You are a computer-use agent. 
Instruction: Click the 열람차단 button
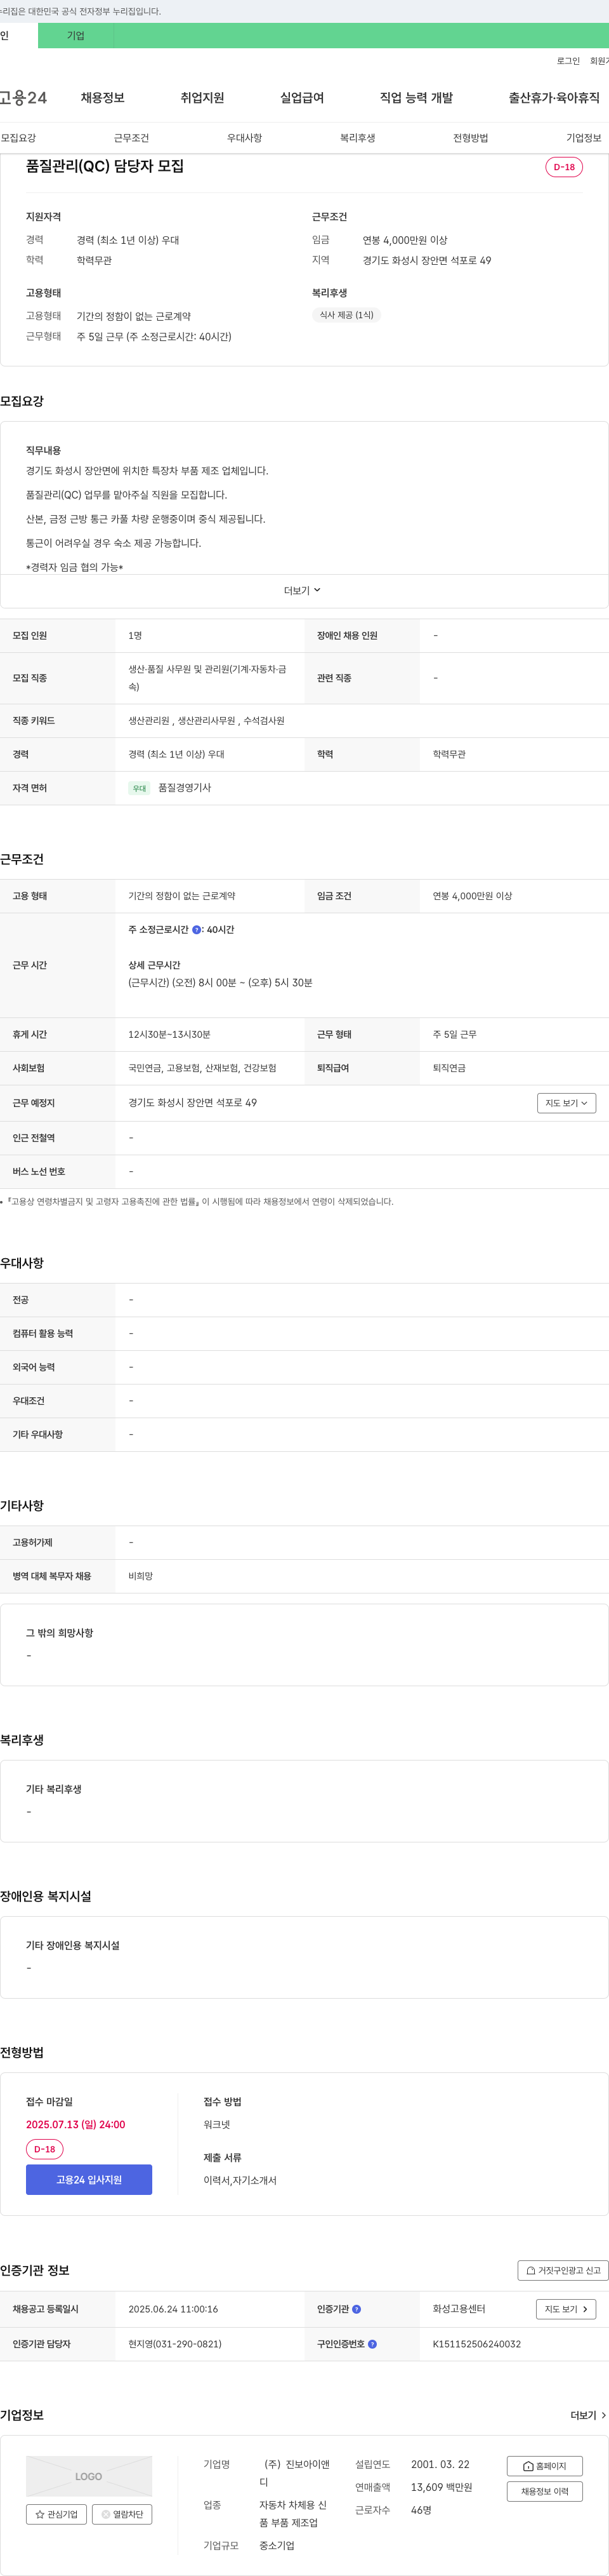click(122, 2514)
